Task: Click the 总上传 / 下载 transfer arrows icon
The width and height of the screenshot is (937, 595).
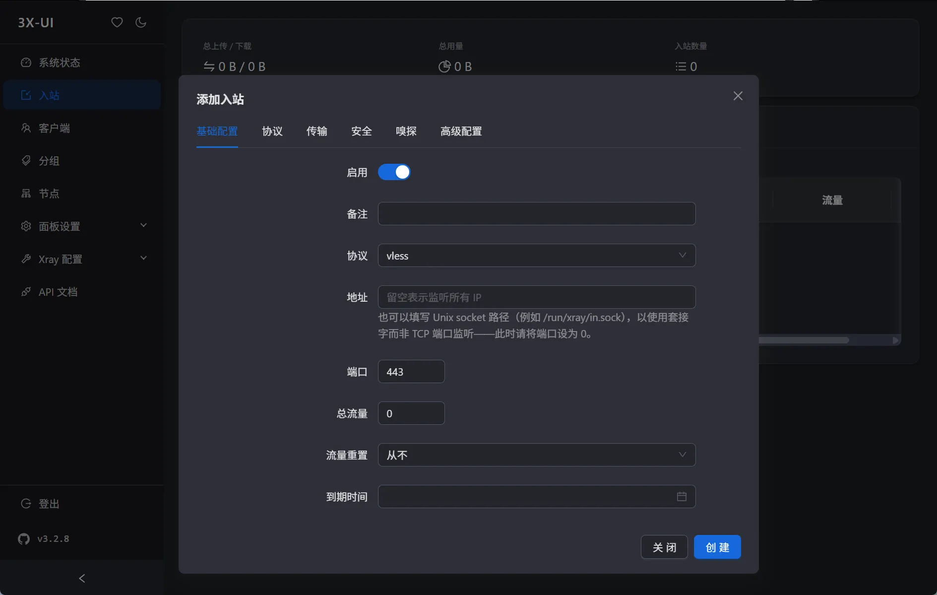Action: pyautogui.click(x=209, y=66)
